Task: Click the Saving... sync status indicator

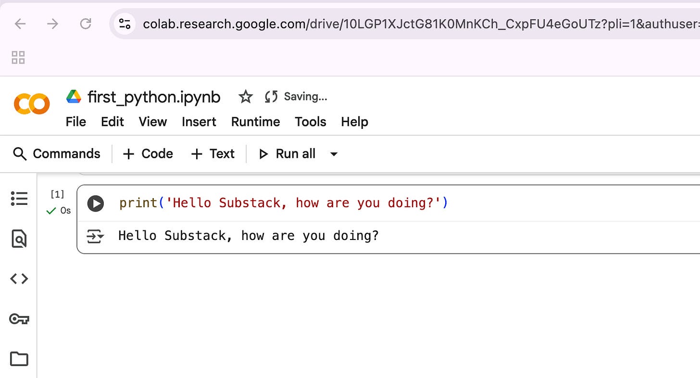Action: coord(296,97)
